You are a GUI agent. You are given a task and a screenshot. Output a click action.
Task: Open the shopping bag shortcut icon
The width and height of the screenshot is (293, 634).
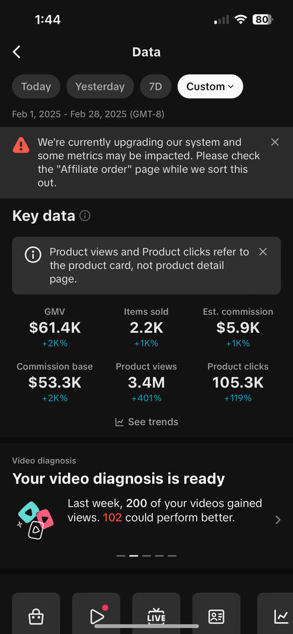click(x=36, y=616)
